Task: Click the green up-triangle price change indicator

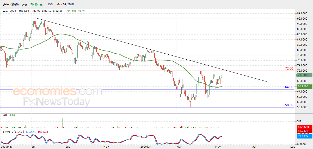Action: (41, 4)
